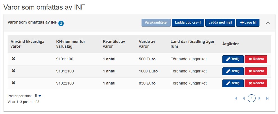Click X mark in the 91012100 row
Image resolution: width=278 pixels, height=114 pixels.
click(13, 71)
